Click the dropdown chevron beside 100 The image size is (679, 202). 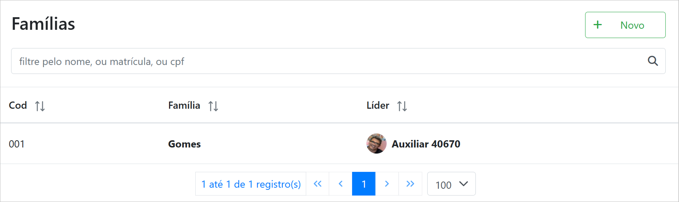464,184
